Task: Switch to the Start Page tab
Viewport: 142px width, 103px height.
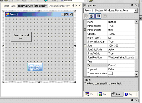Action: coord(9,6)
